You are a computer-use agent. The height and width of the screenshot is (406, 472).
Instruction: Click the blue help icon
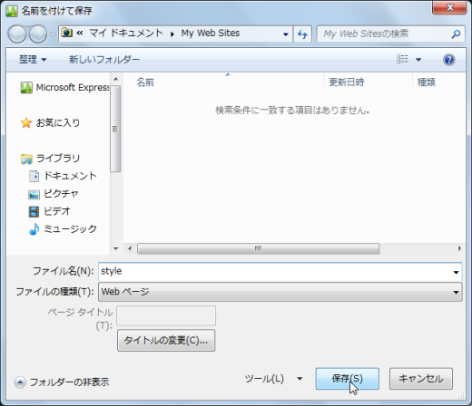click(x=449, y=60)
